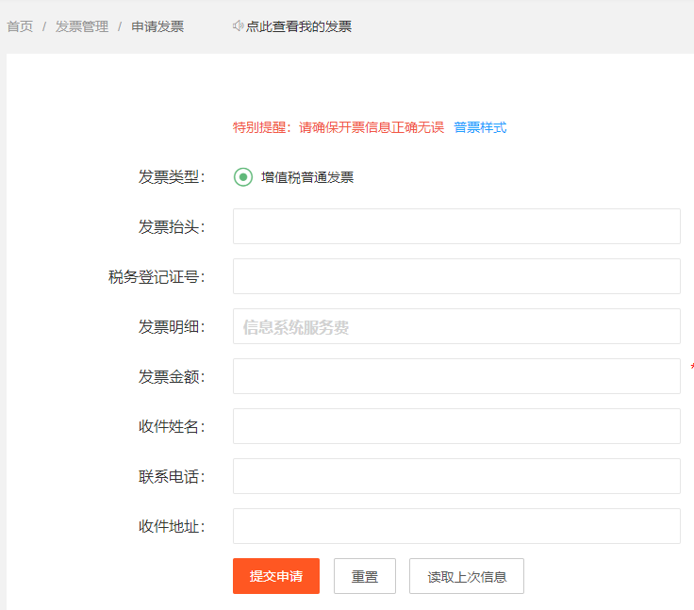This screenshot has width=694, height=610.
Task: Open 发票管理 from the breadcrumb
Action: (x=82, y=26)
